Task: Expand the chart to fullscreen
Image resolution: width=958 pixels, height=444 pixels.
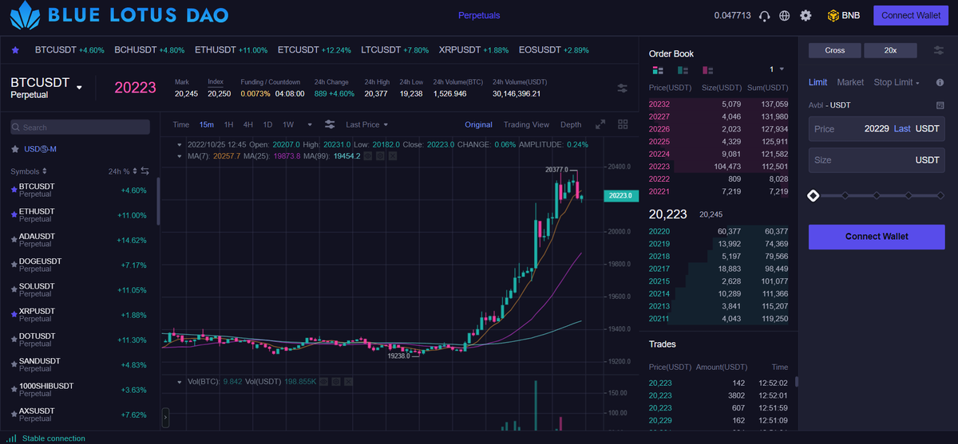Action: coord(600,124)
